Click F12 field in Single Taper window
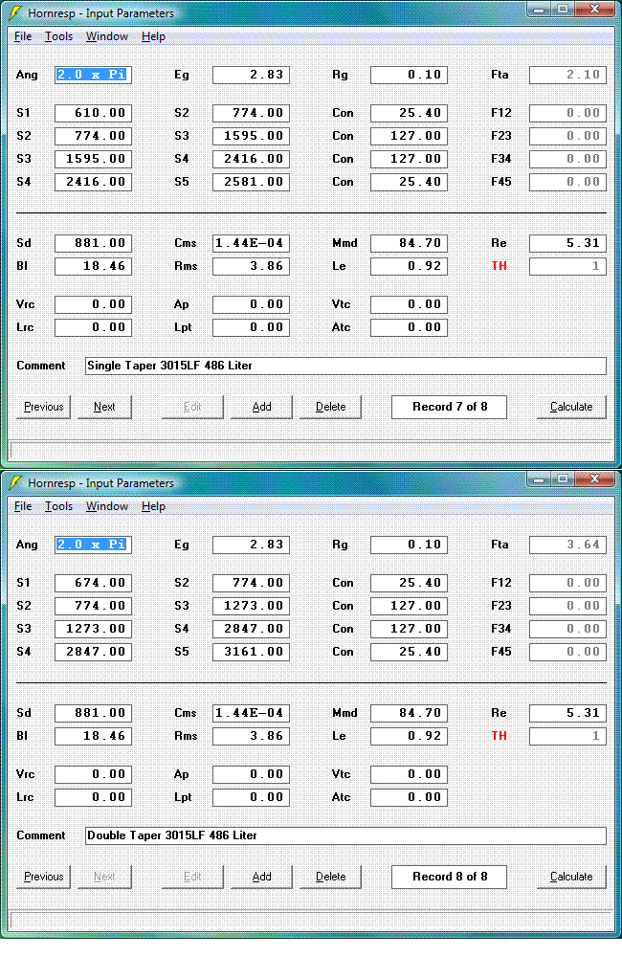The image size is (622, 957). pyautogui.click(x=567, y=114)
